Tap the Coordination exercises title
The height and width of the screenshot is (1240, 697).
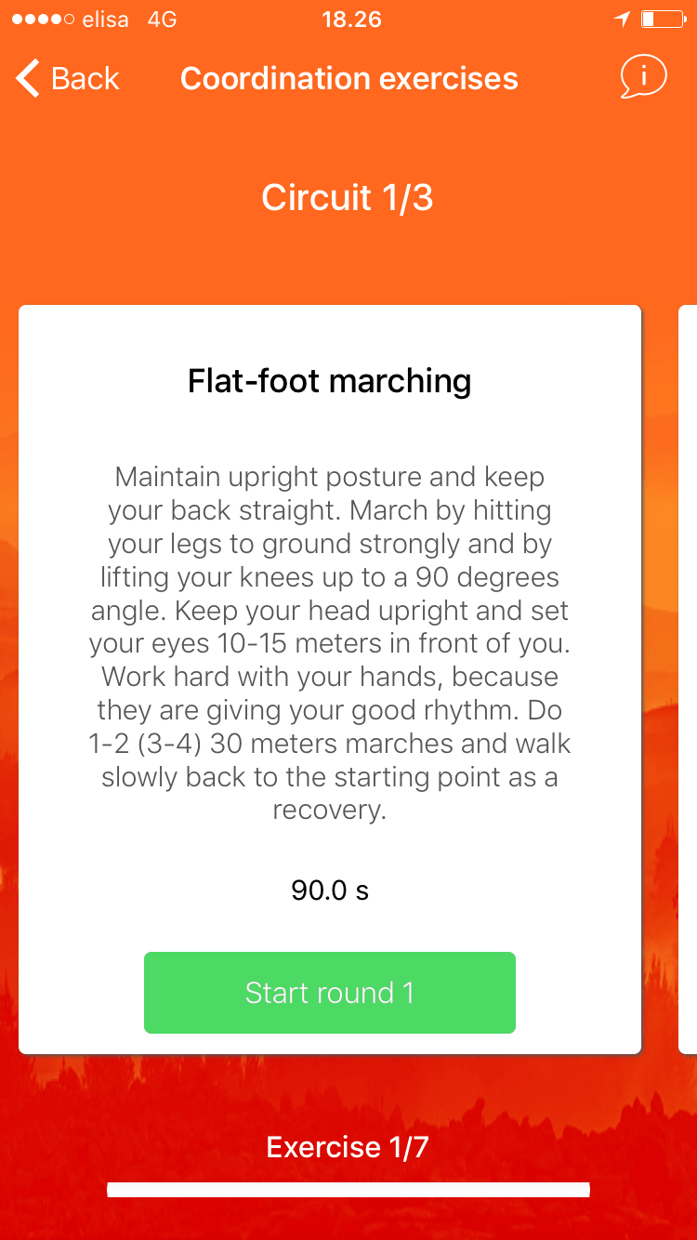click(348, 78)
